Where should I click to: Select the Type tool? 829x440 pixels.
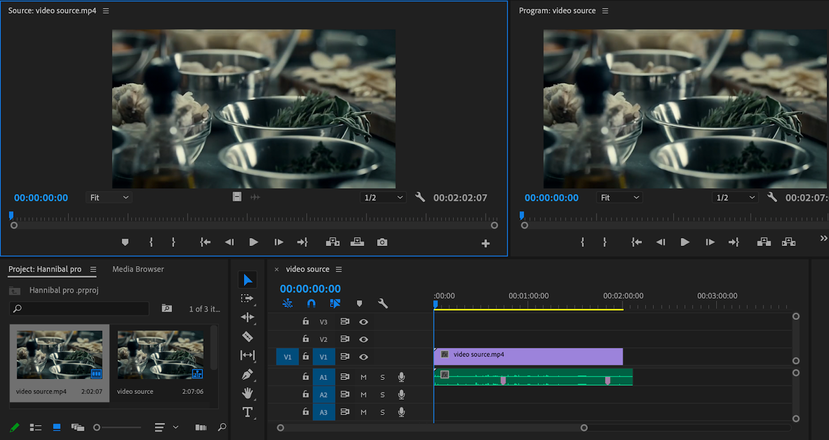tap(248, 412)
